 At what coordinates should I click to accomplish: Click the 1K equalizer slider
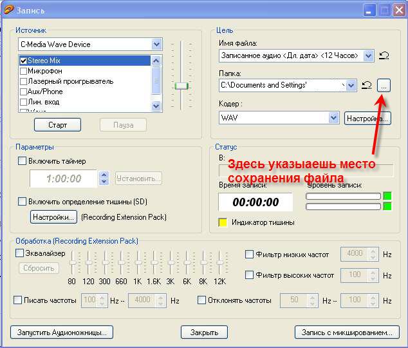(138, 262)
